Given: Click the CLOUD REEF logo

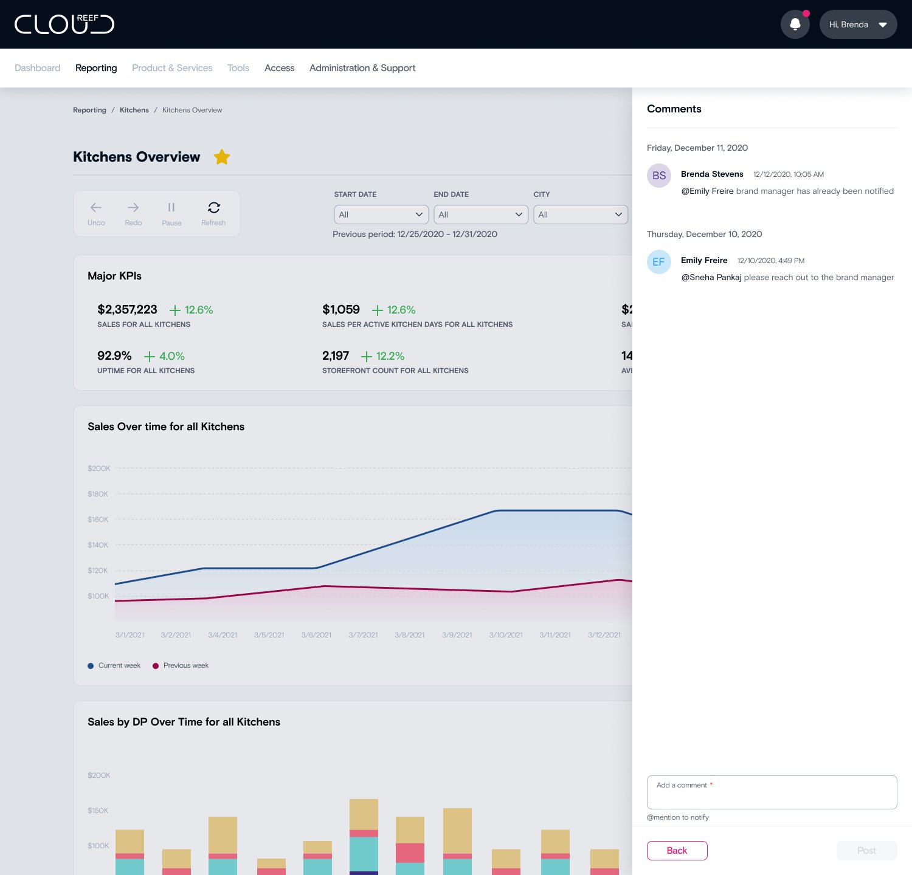Looking at the screenshot, I should pyautogui.click(x=64, y=24).
